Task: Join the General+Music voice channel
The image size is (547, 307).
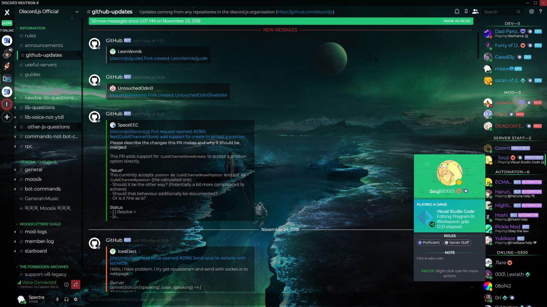Action: (x=49, y=198)
